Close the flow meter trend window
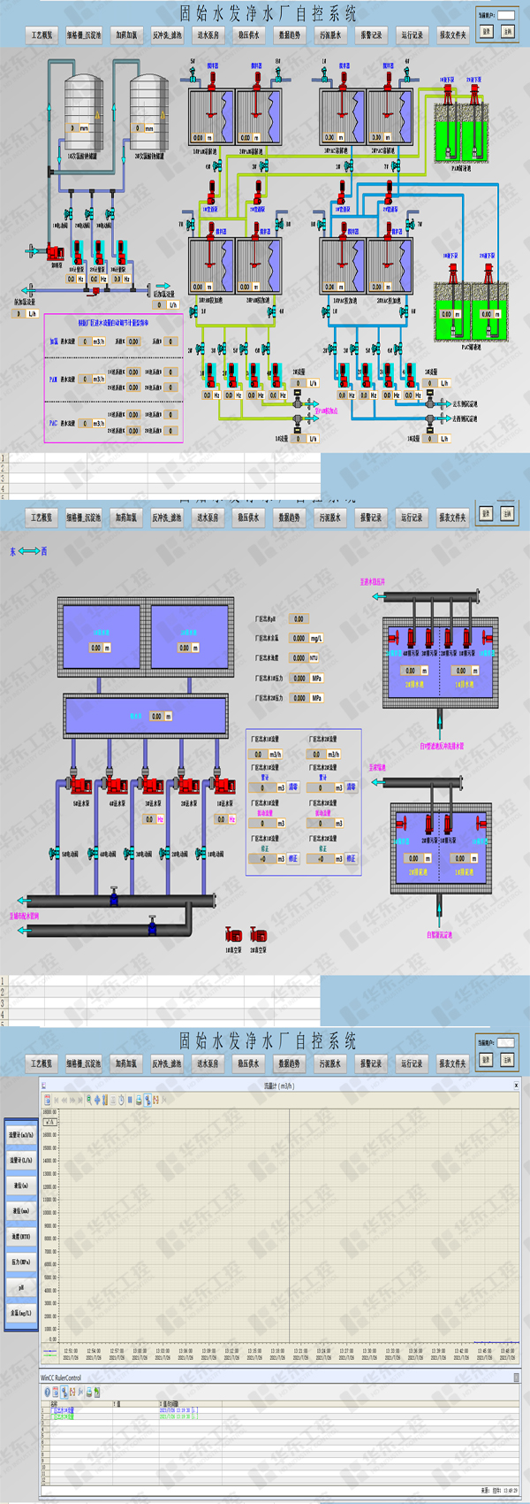This screenshot has width=530, height=1504. [x=516, y=1085]
